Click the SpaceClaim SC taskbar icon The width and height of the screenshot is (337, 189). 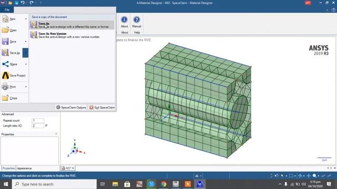pyautogui.click(x=200, y=184)
